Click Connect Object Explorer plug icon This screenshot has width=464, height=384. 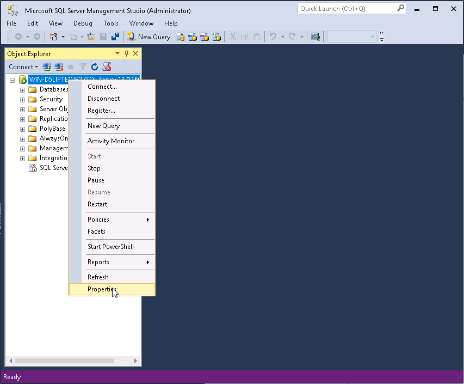pos(47,67)
